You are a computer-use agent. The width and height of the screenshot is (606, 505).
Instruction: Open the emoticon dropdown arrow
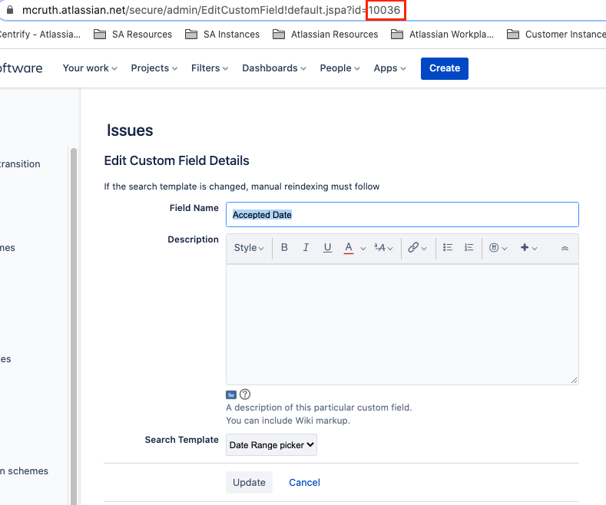pyautogui.click(x=505, y=248)
